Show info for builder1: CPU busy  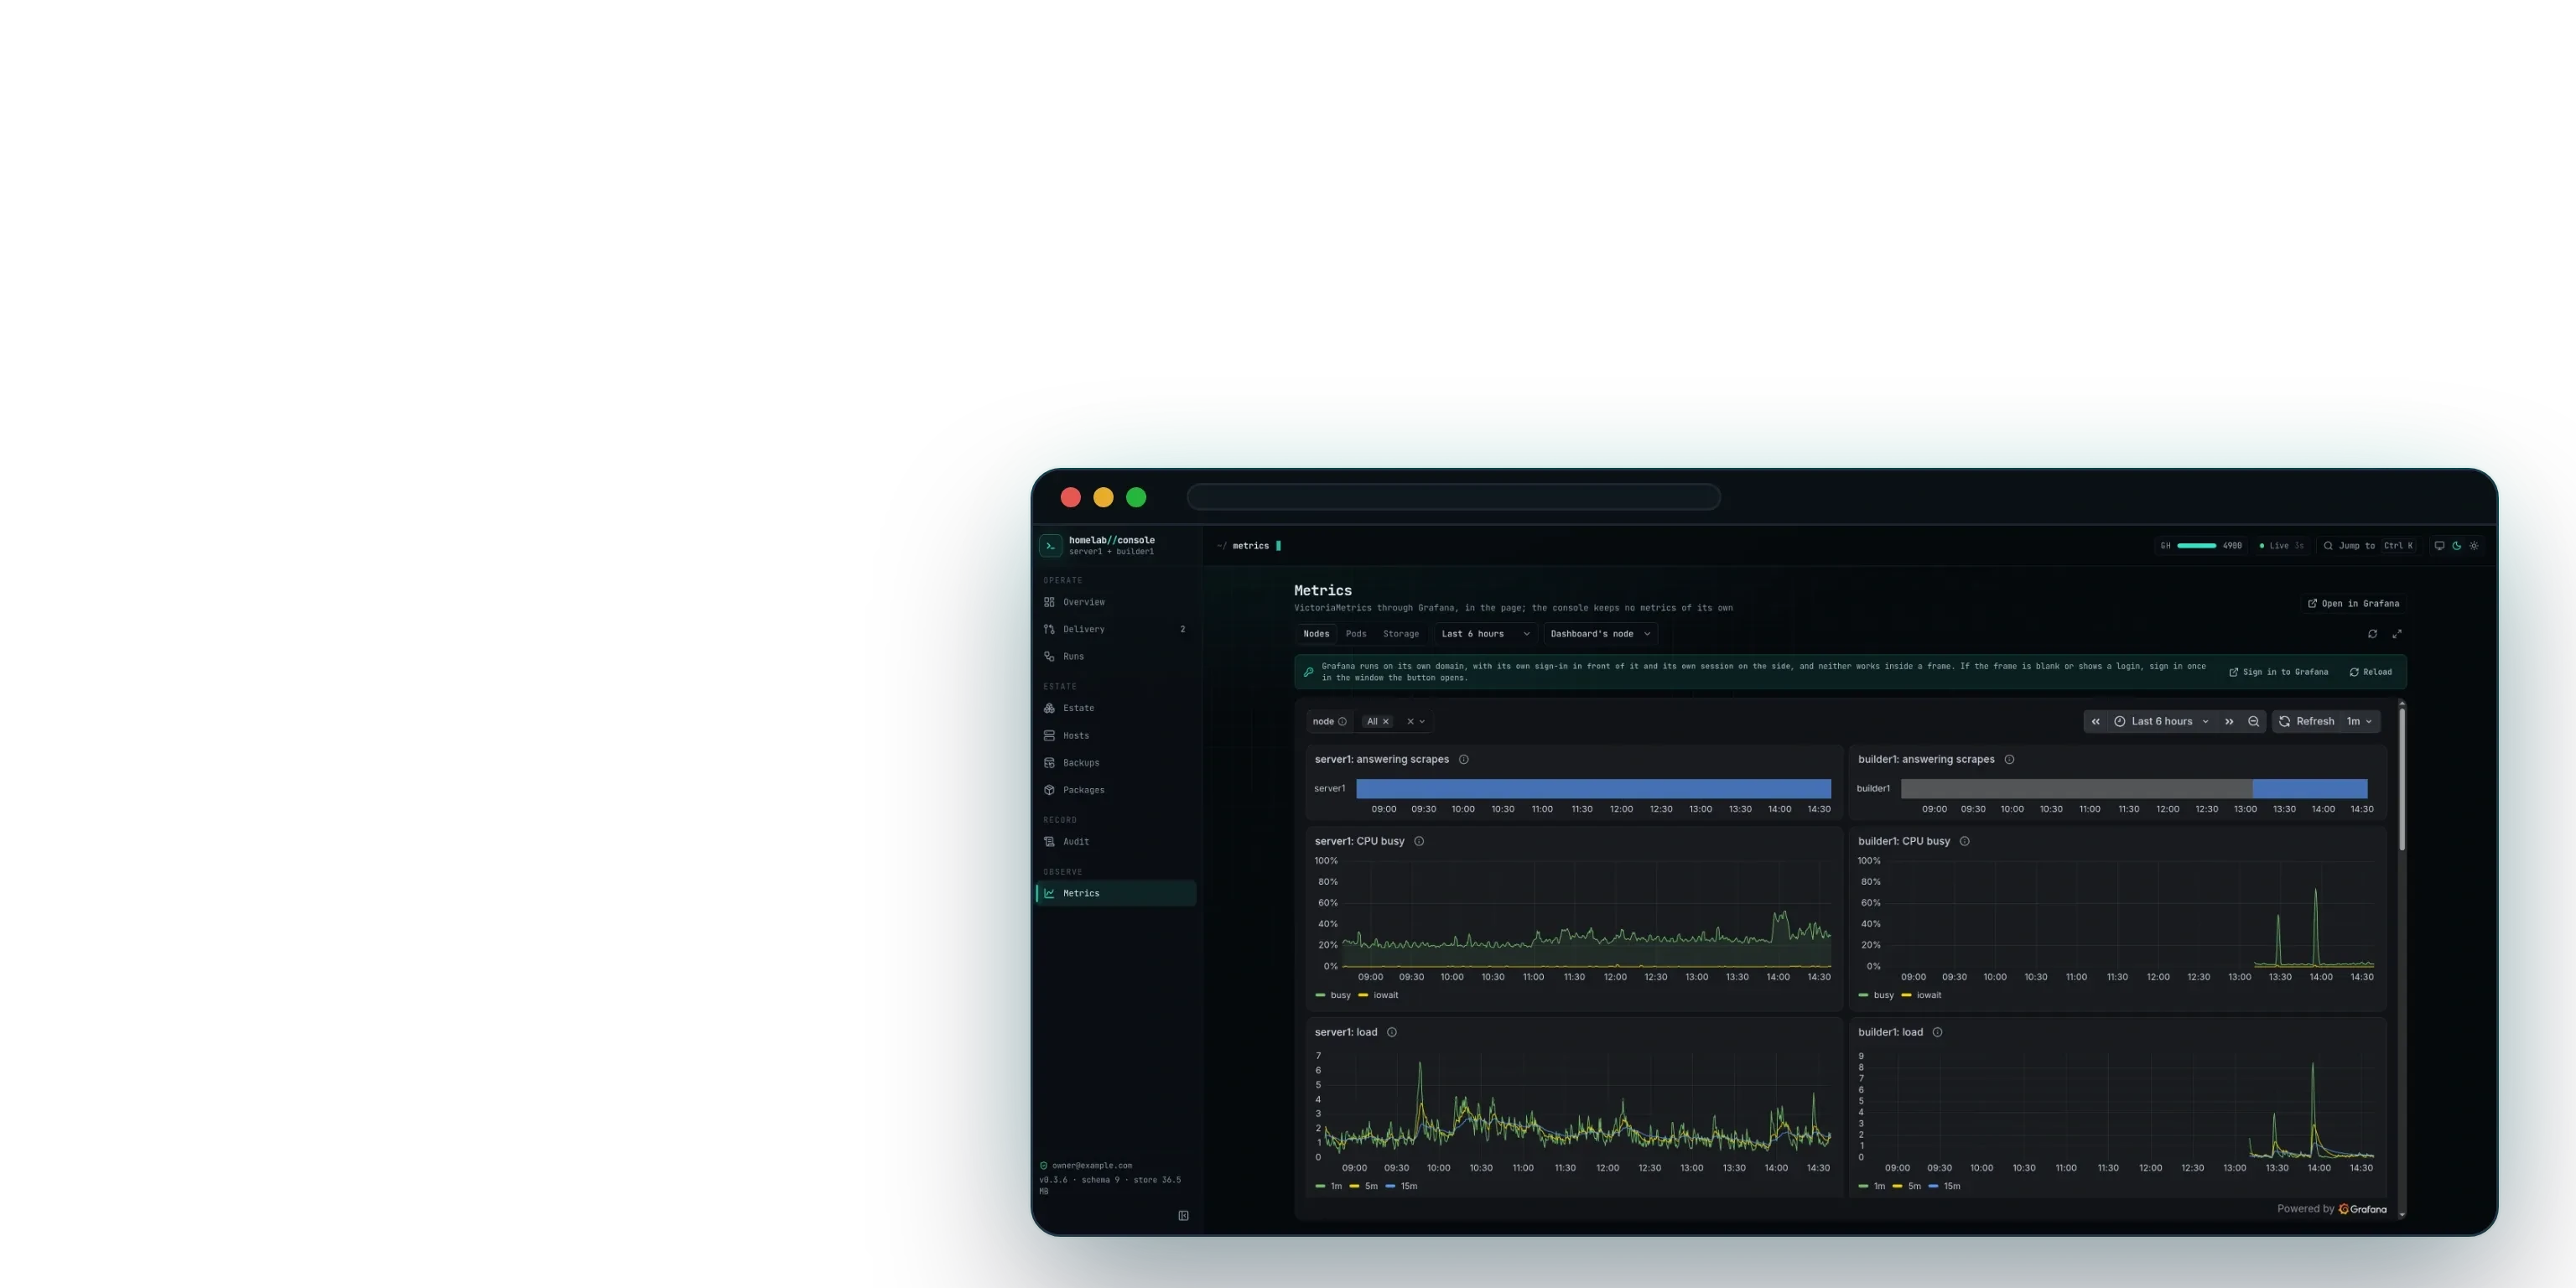point(1965,842)
